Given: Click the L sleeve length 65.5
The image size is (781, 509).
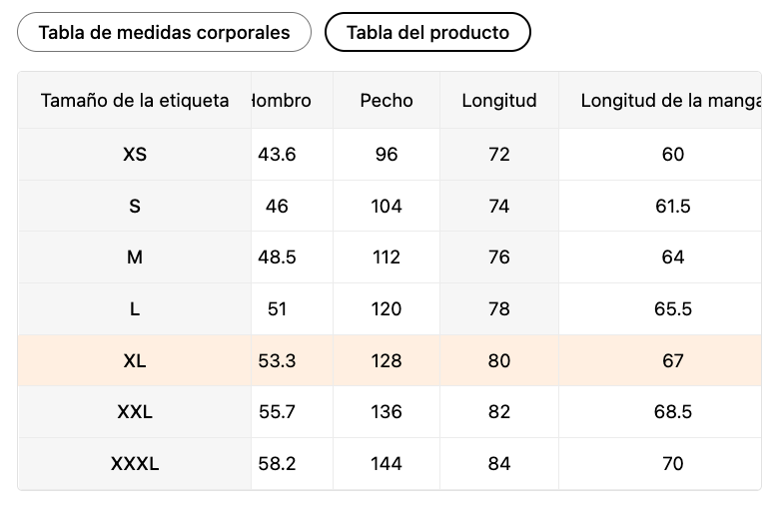Looking at the screenshot, I should pyautogui.click(x=673, y=309).
